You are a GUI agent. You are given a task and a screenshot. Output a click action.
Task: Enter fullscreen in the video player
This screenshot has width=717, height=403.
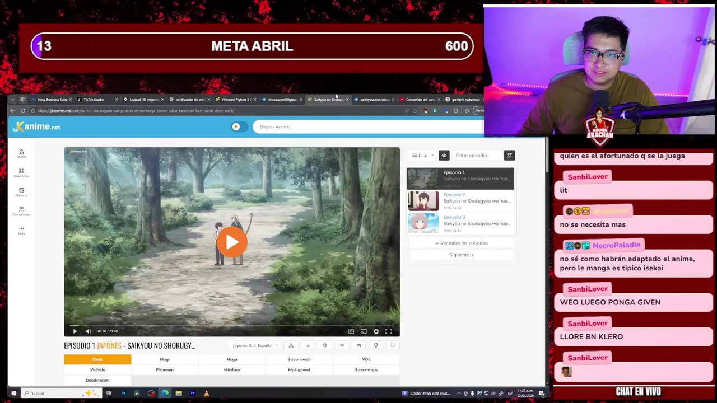coord(388,331)
